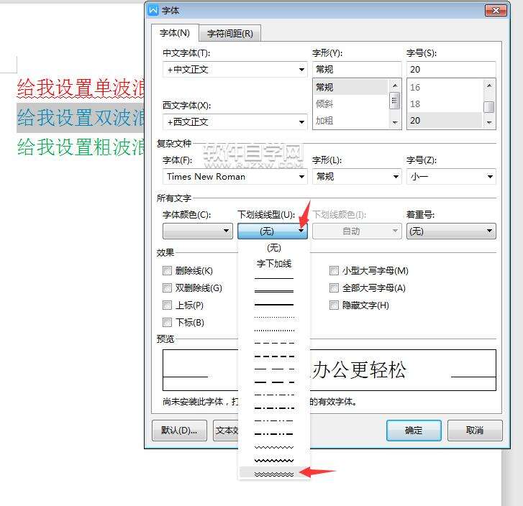Select the thick dash-dot underline style
The image size is (523, 506).
274,408
